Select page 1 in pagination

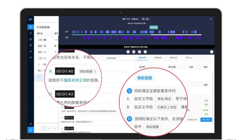(x=44, y=128)
